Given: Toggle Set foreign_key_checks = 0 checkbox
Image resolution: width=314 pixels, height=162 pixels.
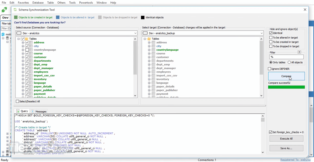Looking at the screenshot, I should (271, 132).
